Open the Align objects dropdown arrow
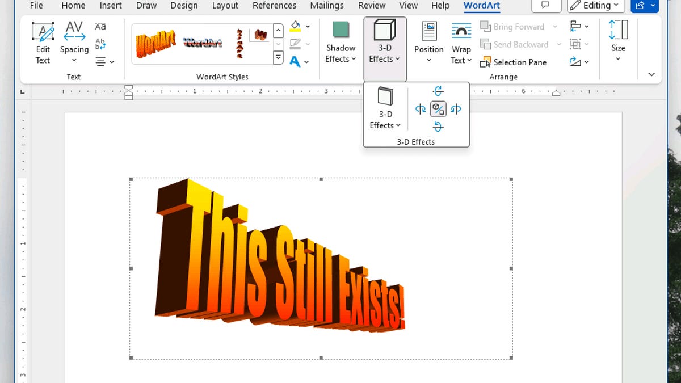681x383 pixels. 586,27
